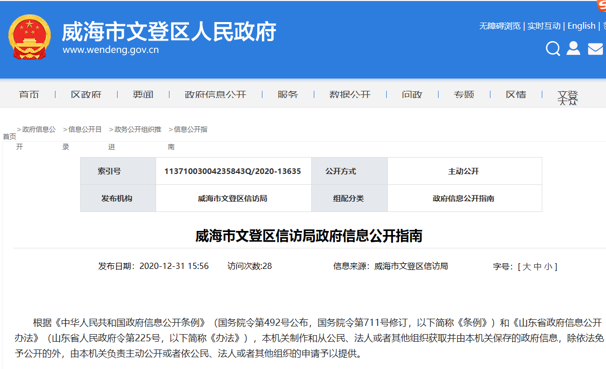Click 政务公开组织推进 breadcrumb link
Screen dimensions: 606x369
pyautogui.click(x=138, y=130)
